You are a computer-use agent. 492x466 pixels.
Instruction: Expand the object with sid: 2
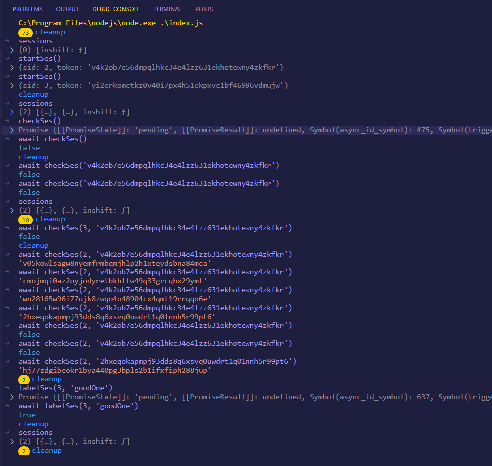(12, 68)
